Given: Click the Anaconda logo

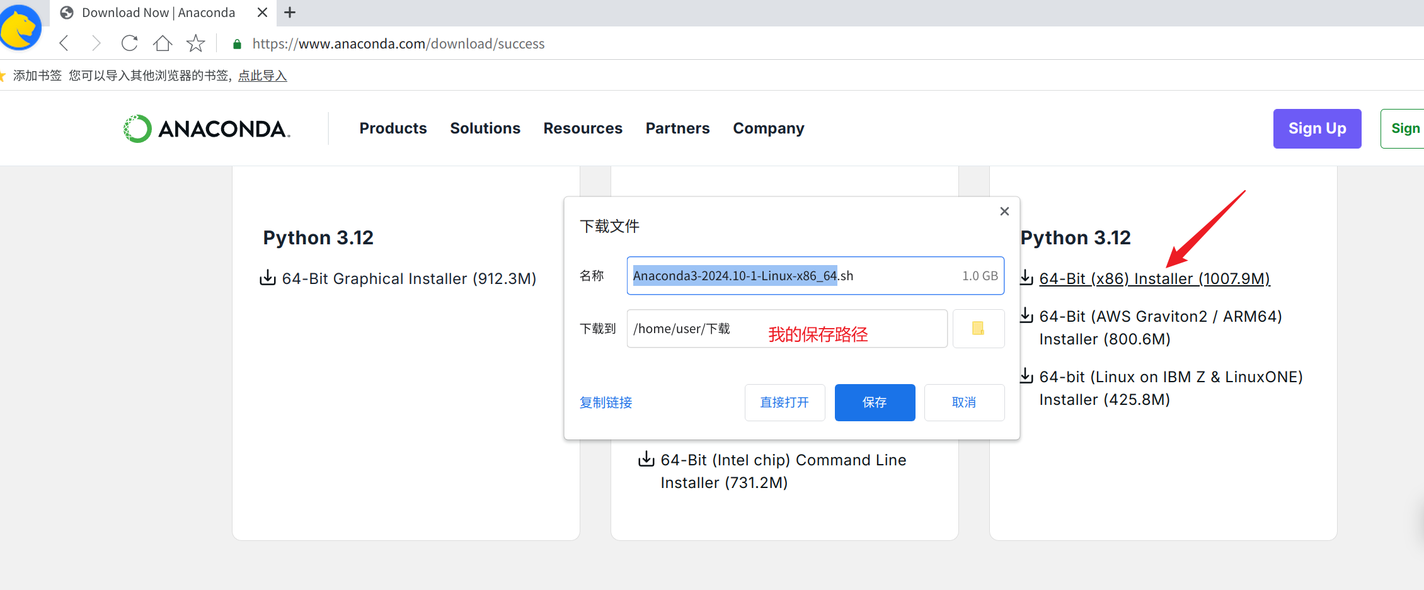Looking at the screenshot, I should 207,128.
